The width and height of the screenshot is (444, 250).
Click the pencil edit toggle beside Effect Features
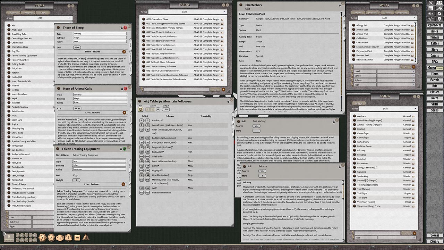click(x=125, y=51)
